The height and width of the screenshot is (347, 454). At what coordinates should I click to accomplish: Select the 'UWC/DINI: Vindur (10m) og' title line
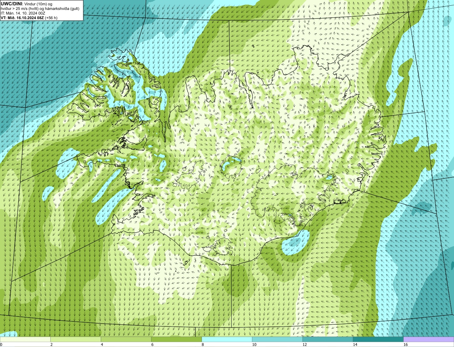(x=26, y=4)
